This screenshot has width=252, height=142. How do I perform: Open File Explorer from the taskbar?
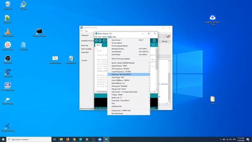coord(61,139)
